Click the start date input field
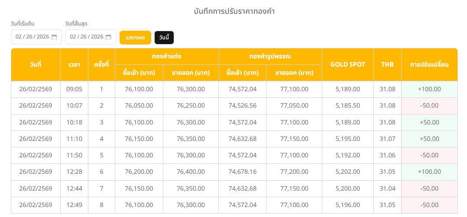 click(32, 37)
